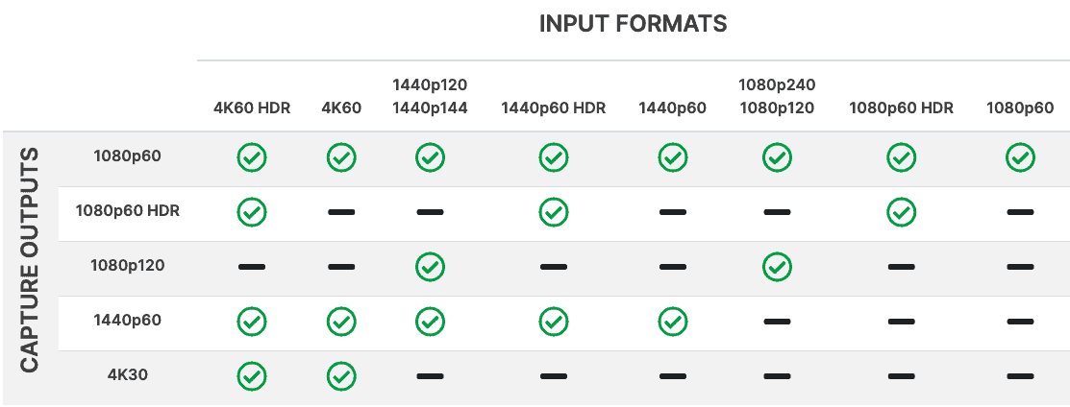Click the INPUT FORMATS heading
The height and width of the screenshot is (407, 1070).
coord(633,24)
